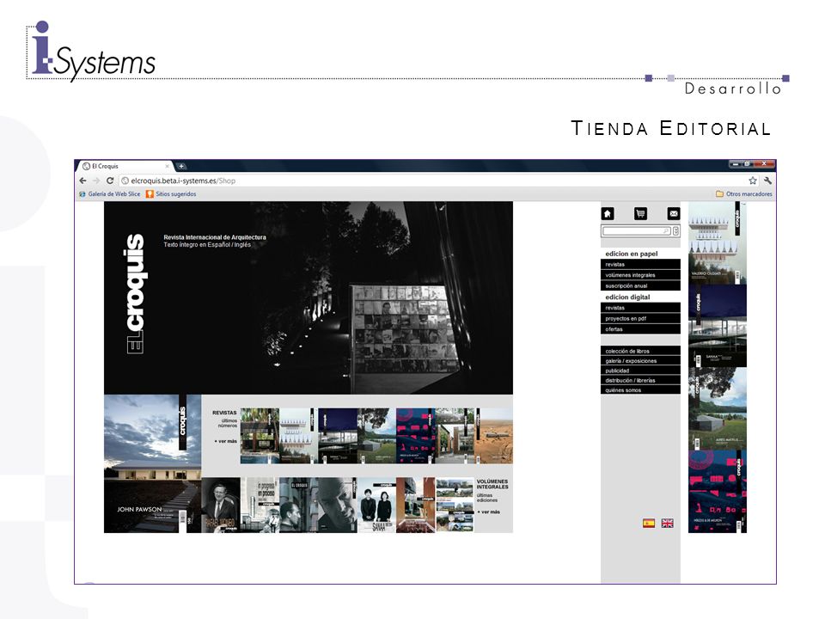
Task: Click the main hero banner image
Action: [309, 298]
